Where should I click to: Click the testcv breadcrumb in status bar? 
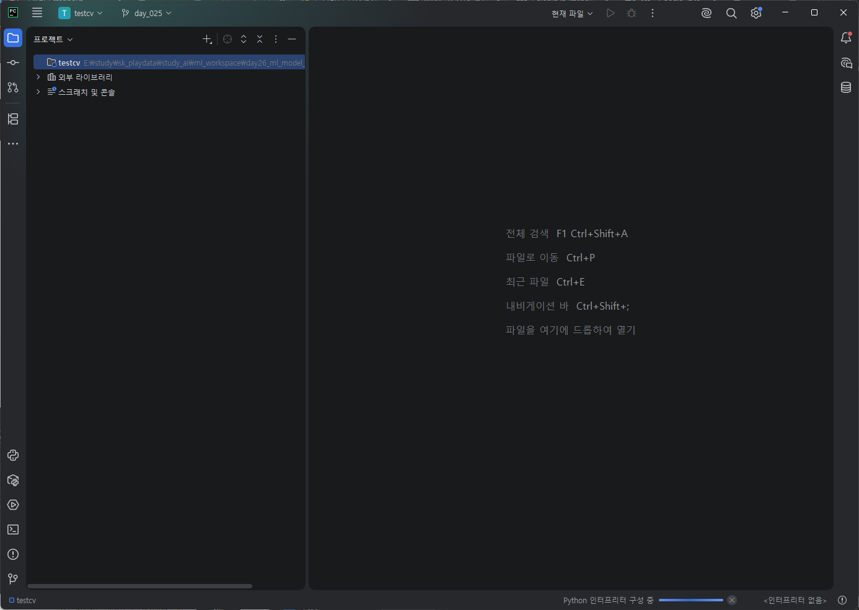click(23, 600)
